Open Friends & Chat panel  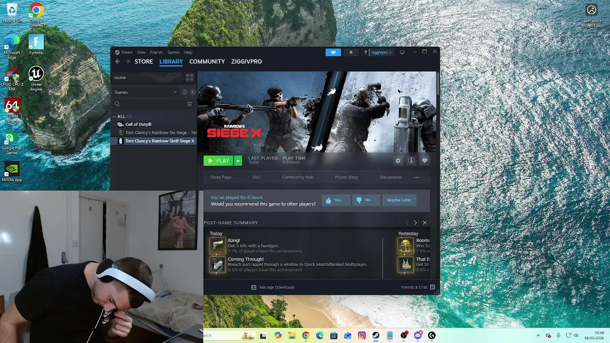[x=418, y=287]
